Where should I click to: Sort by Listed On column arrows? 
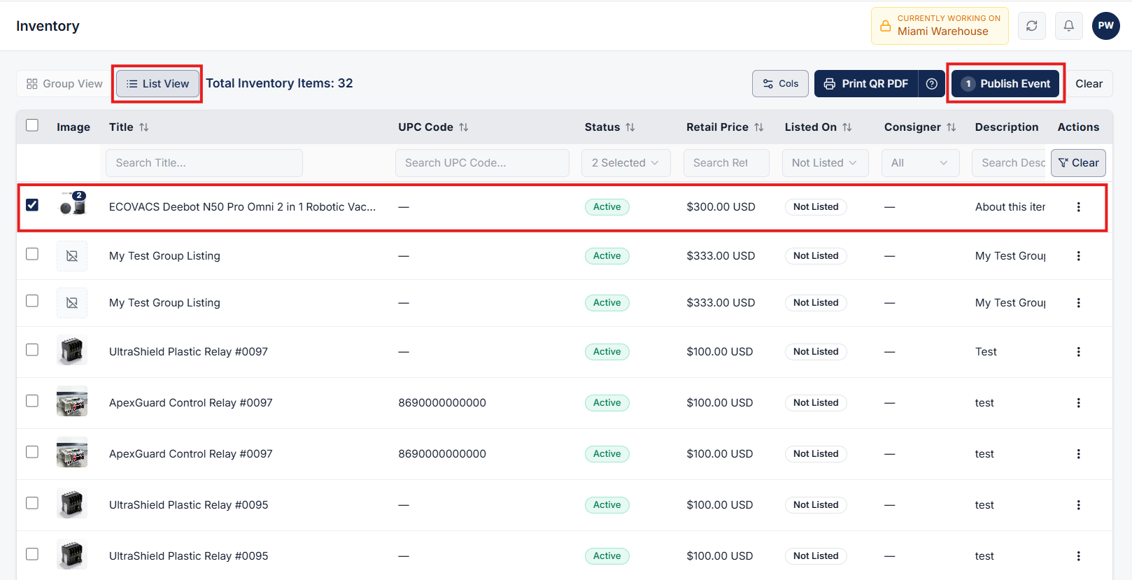click(847, 127)
